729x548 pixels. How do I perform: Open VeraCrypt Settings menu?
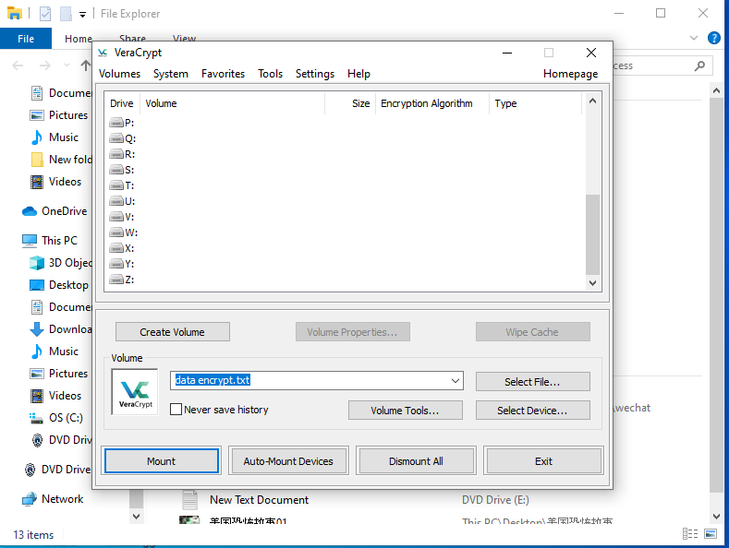315,74
